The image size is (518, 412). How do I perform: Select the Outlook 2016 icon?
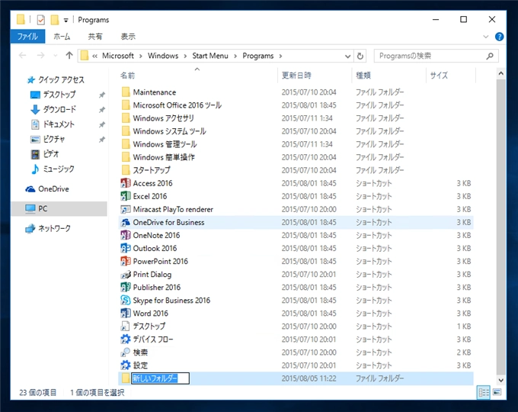[126, 248]
